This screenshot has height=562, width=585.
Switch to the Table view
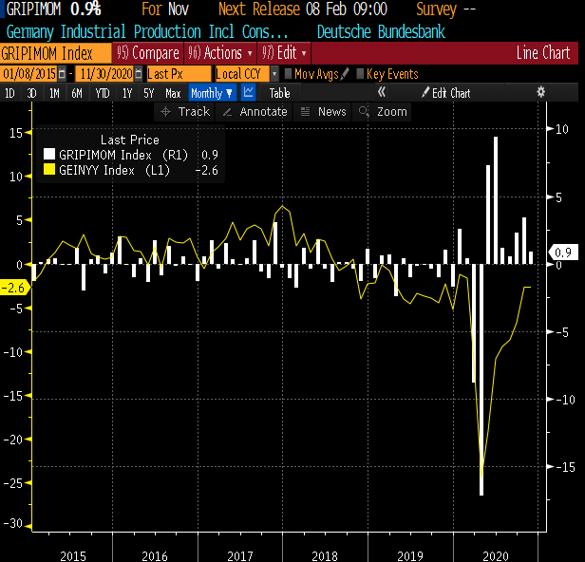click(x=279, y=93)
